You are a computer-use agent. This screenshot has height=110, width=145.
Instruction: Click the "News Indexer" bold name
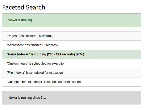pyautogui.click(x=18, y=54)
